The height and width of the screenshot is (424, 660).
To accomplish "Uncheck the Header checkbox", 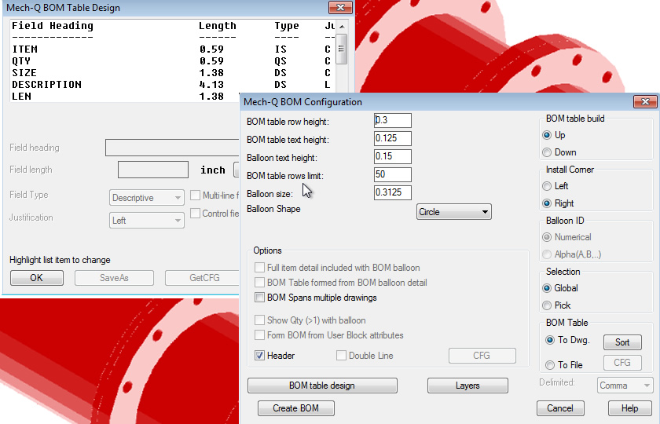I will tap(260, 356).
